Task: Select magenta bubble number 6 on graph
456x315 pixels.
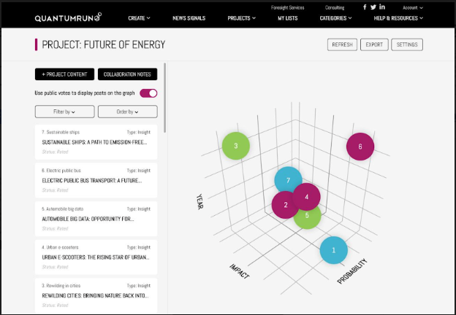Action: pyautogui.click(x=360, y=147)
